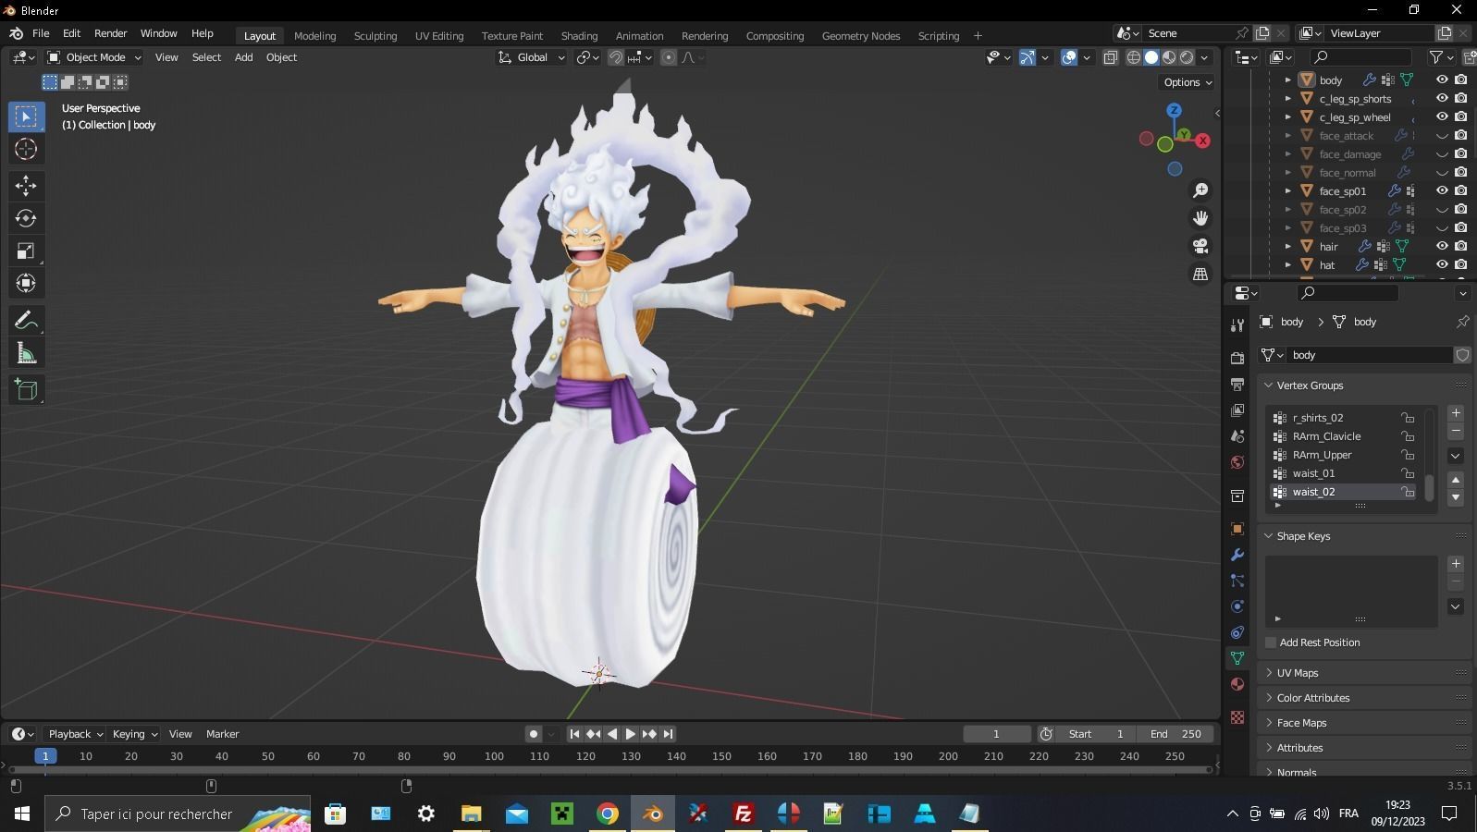Open the Add menu in viewport header
The width and height of the screenshot is (1477, 832).
(x=243, y=57)
